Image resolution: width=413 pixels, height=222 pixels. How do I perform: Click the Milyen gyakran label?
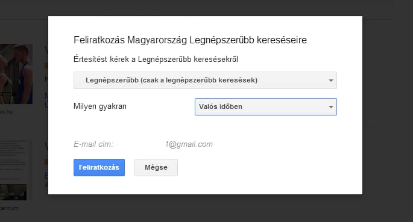[100, 106]
